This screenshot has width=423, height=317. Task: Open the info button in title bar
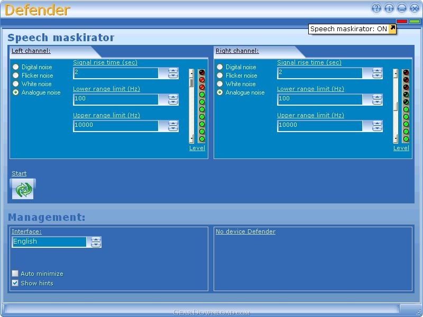(x=389, y=8)
